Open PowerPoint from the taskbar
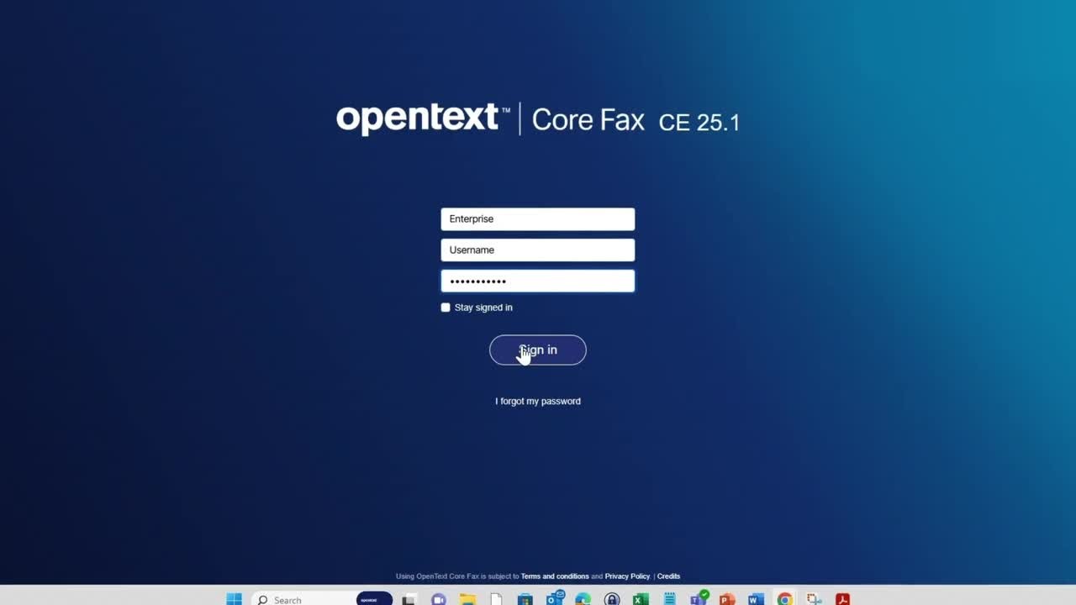1076x605 pixels. point(727,599)
